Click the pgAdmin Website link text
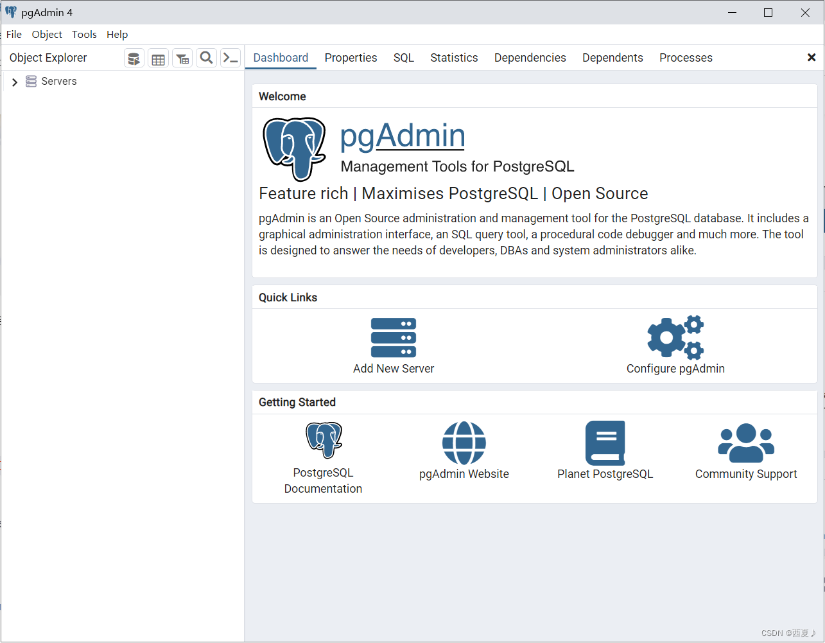This screenshot has height=643, width=825. pos(464,474)
